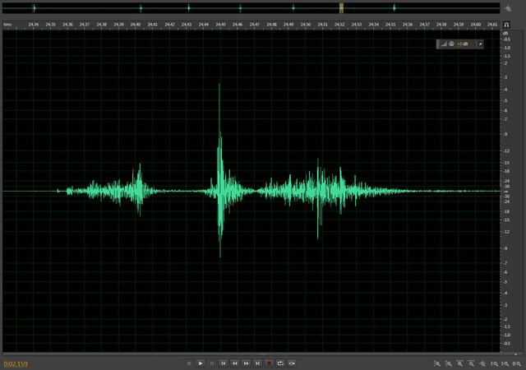Zoom in amplitude
Viewport: 526px width, 370px height.
point(437,363)
